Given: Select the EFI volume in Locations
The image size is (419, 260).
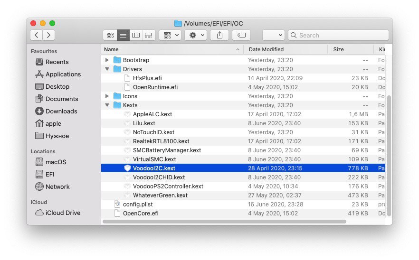Looking at the screenshot, I should (45, 174).
